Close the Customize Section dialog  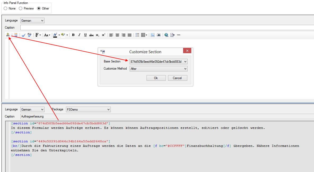point(187,51)
